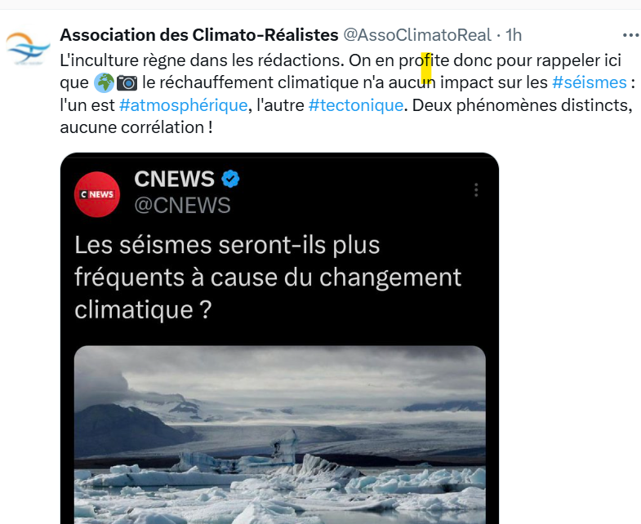Click the "1h" tweet timestamp
Viewport: 641px width, 524px height.
514,35
